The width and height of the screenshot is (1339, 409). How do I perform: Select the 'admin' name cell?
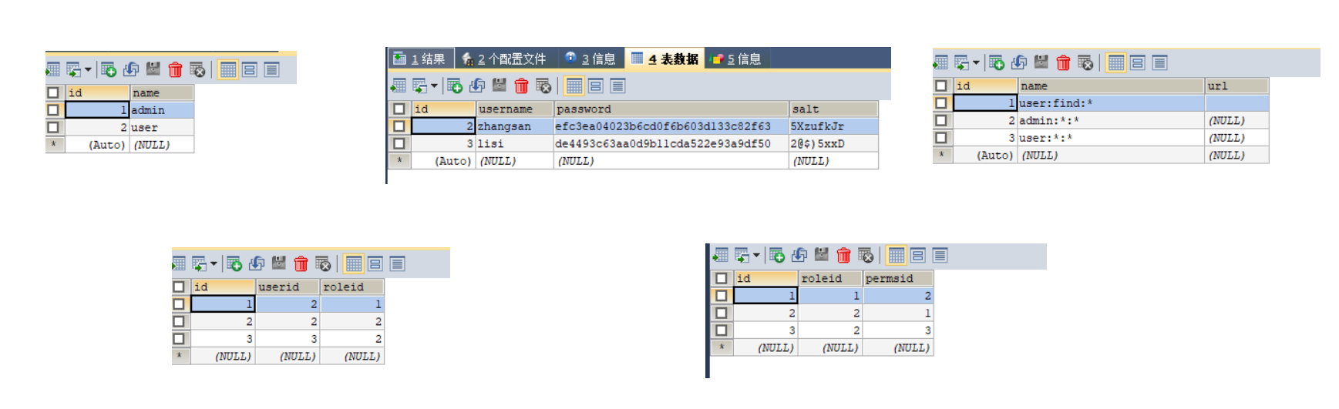click(161, 110)
